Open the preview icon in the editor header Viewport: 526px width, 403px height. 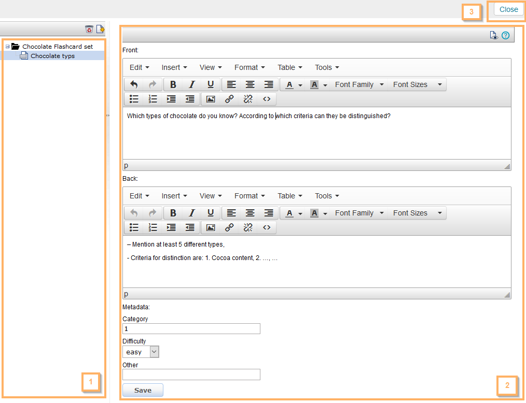point(494,35)
